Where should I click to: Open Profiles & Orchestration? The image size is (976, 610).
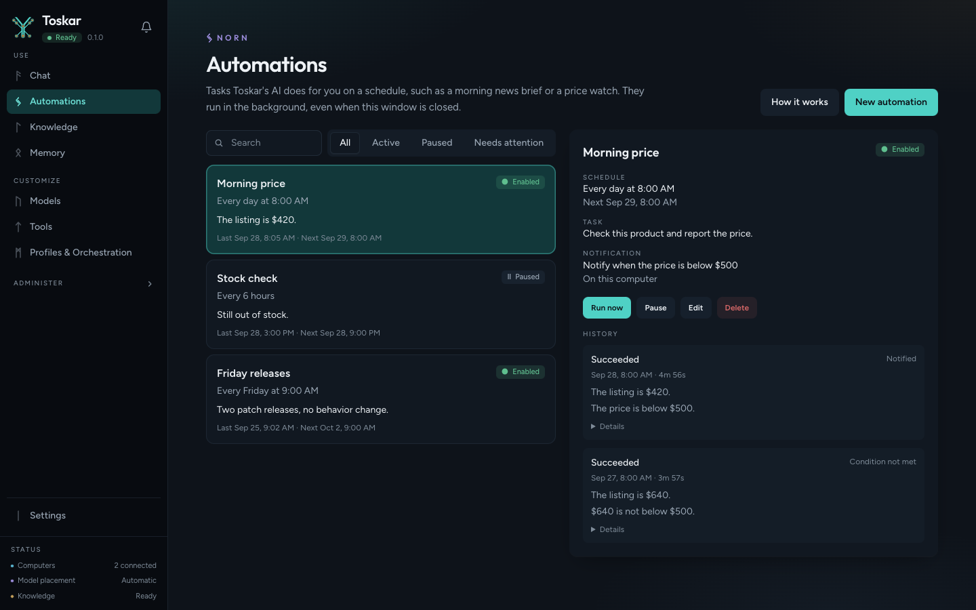tap(83, 253)
